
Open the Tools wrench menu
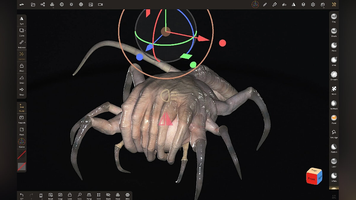coord(334,4)
